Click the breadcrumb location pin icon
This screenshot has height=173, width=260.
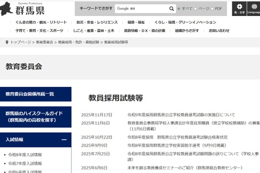coord(7,42)
